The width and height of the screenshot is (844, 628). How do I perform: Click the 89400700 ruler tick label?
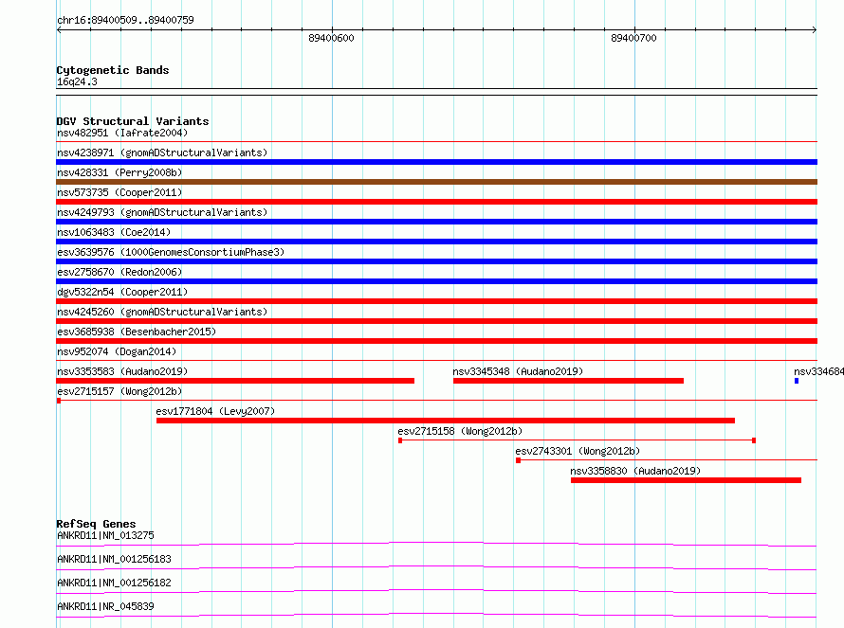coord(633,38)
